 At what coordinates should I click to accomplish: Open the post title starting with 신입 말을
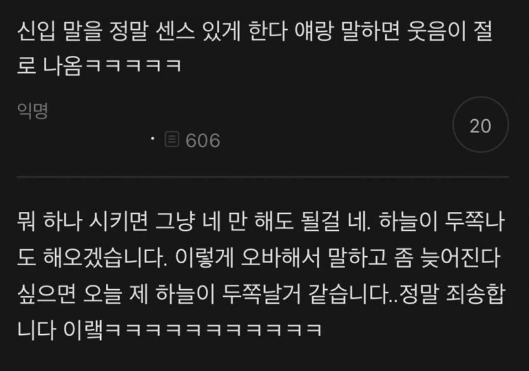pos(255,48)
